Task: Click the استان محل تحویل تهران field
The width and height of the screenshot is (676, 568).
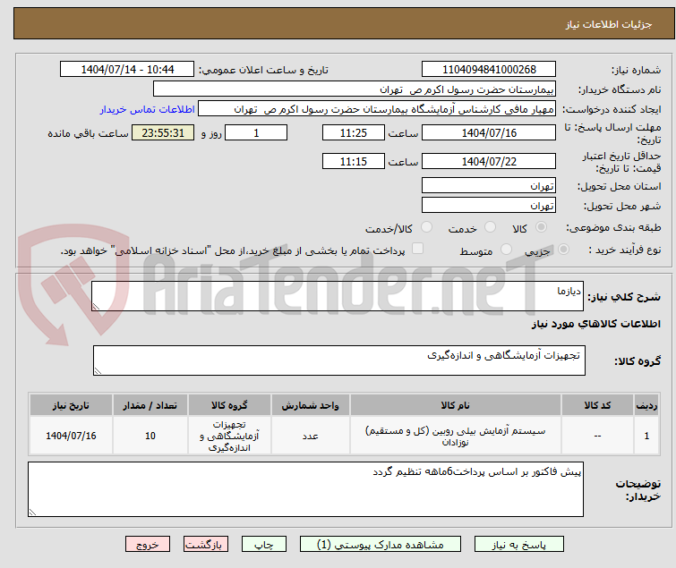Action: [x=489, y=185]
